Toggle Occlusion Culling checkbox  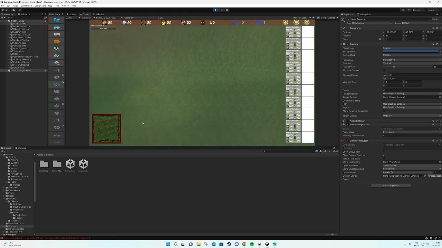point(384,101)
